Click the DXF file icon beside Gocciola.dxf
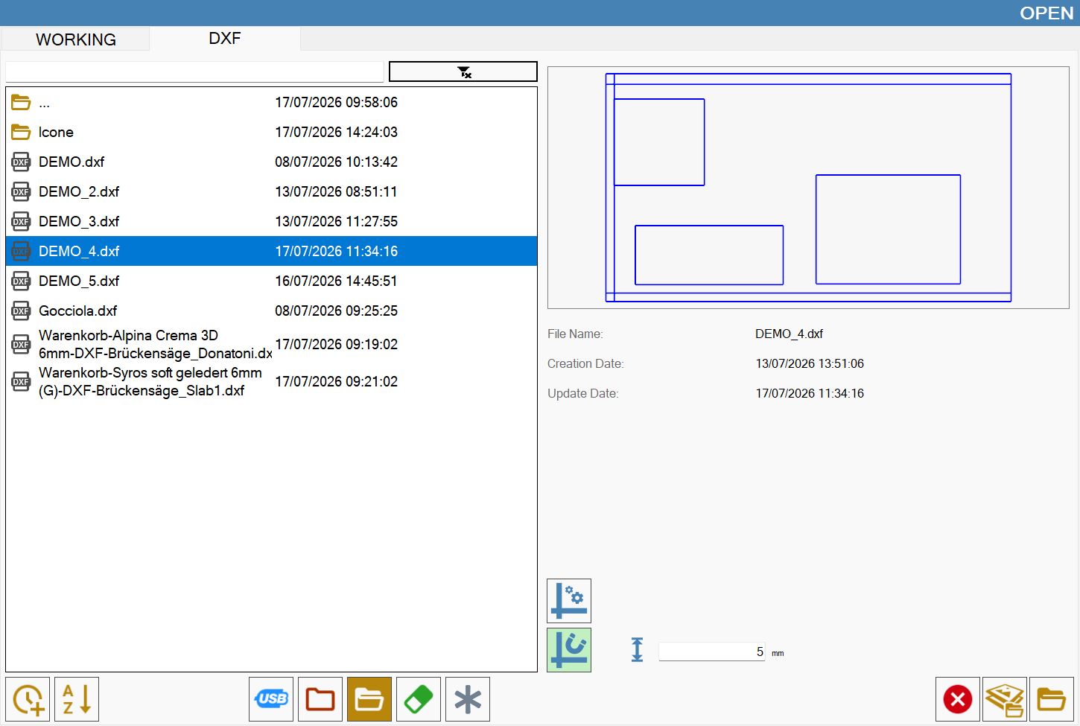Viewport: 1080px width, 726px height. tap(21, 311)
